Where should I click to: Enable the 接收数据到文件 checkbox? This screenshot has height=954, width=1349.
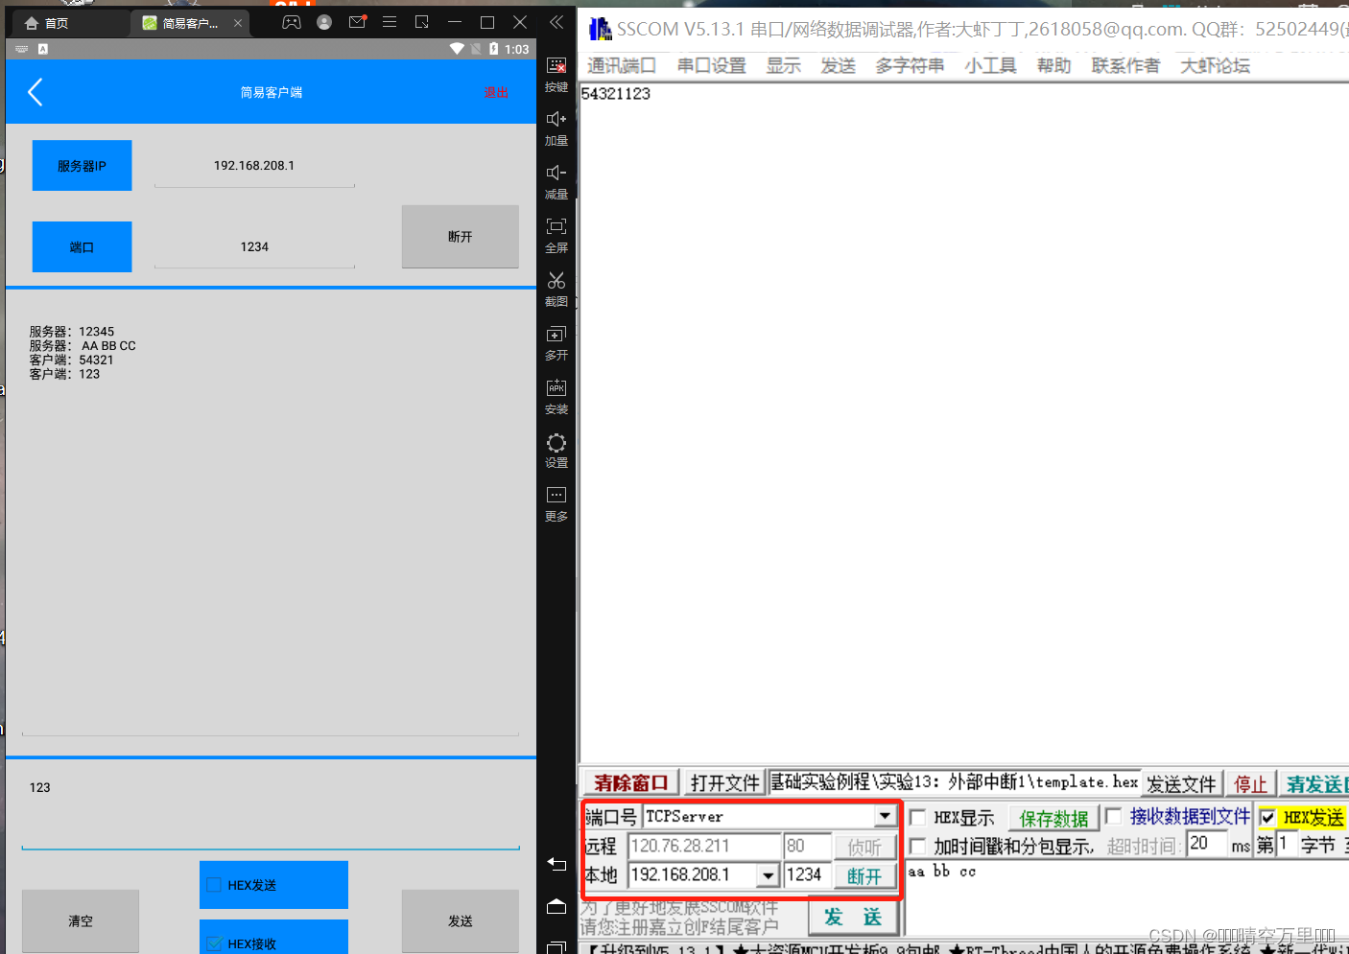pyautogui.click(x=1114, y=816)
